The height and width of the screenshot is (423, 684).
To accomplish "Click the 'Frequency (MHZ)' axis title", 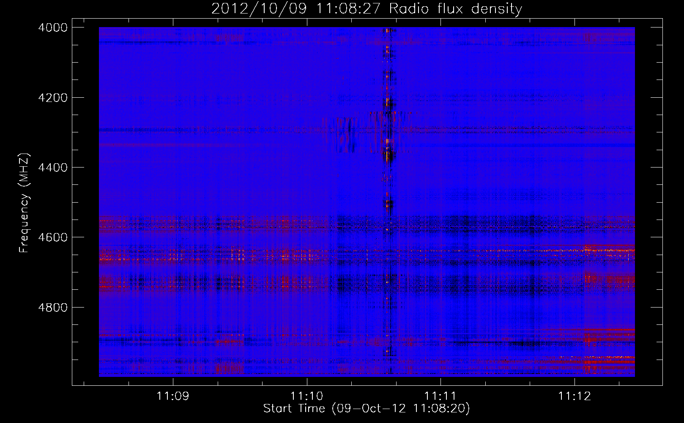I will point(25,203).
